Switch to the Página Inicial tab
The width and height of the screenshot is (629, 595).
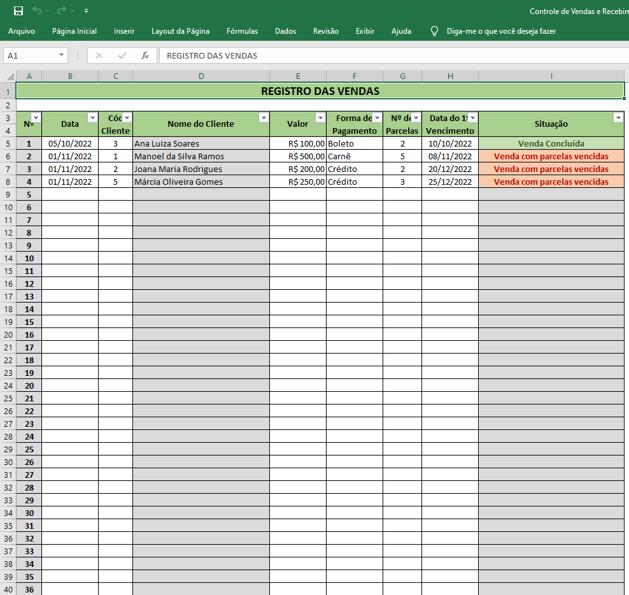(x=74, y=31)
